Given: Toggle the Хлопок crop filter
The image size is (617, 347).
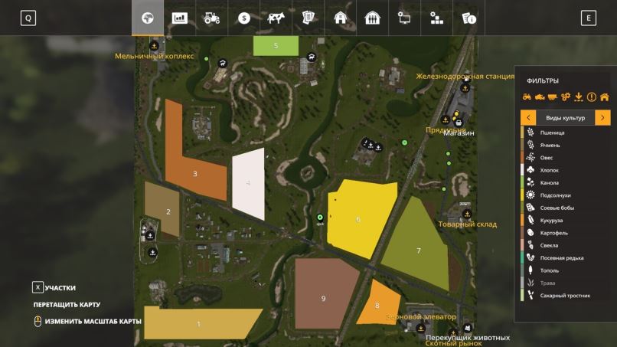Looking at the screenshot, I should tap(551, 170).
